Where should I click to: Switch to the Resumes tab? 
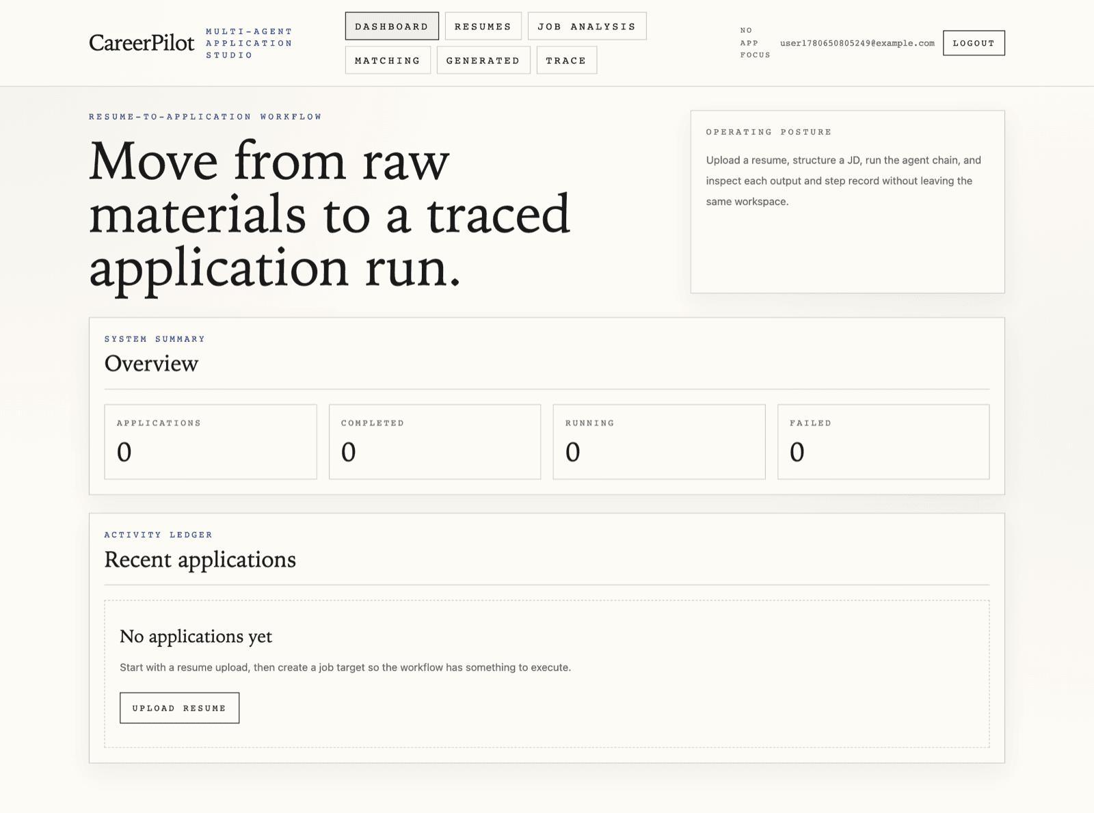483,26
